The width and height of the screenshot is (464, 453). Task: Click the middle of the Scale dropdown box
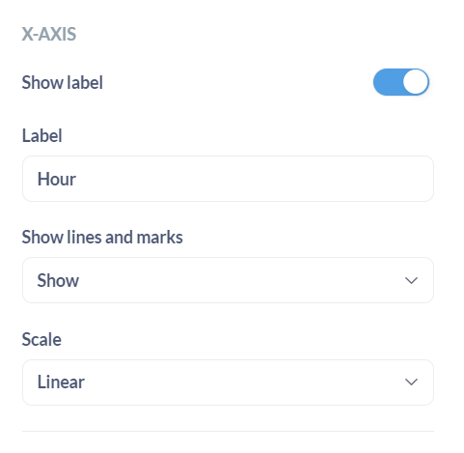[228, 382]
